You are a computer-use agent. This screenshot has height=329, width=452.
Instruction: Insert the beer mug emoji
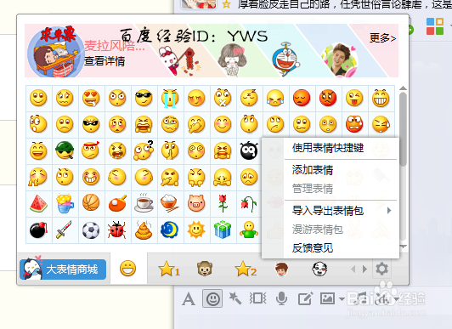tap(65, 203)
